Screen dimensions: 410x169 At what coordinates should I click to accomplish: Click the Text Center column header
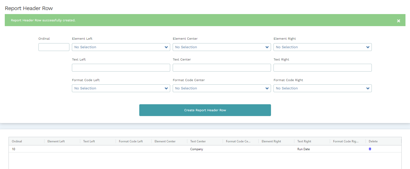point(198,141)
